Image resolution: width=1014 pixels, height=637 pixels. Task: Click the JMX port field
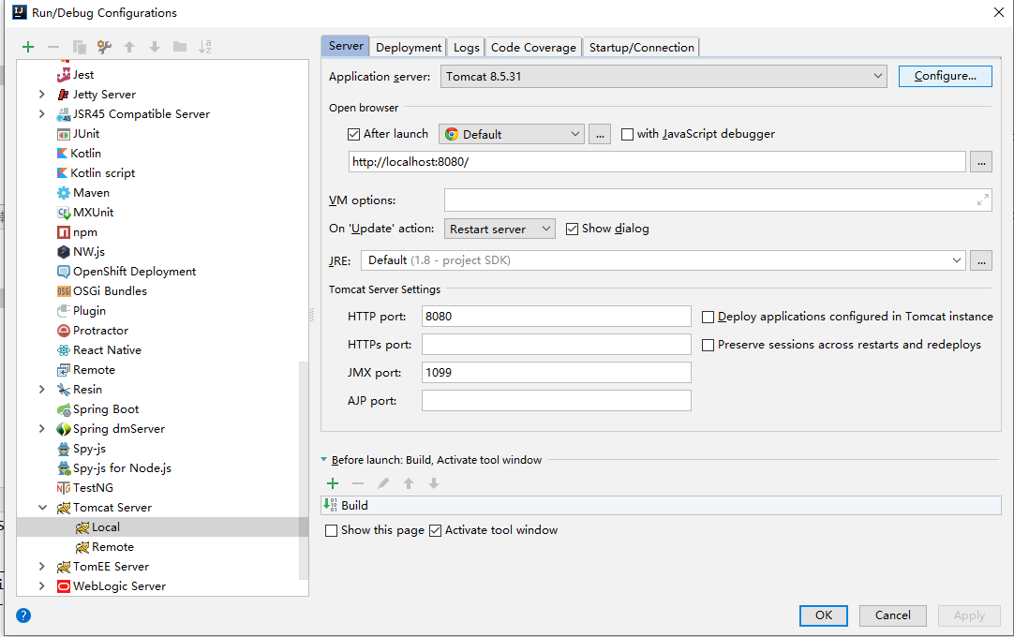pos(556,373)
